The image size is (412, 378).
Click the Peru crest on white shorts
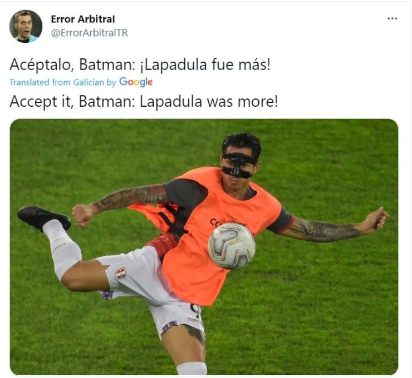[x=121, y=273]
